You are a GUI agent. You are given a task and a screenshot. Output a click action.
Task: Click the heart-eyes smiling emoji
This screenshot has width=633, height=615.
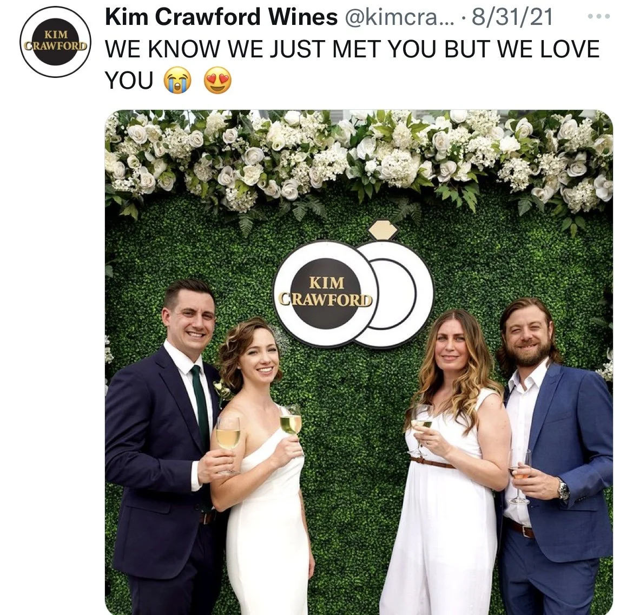217,81
